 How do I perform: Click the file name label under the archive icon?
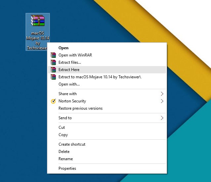38,40
